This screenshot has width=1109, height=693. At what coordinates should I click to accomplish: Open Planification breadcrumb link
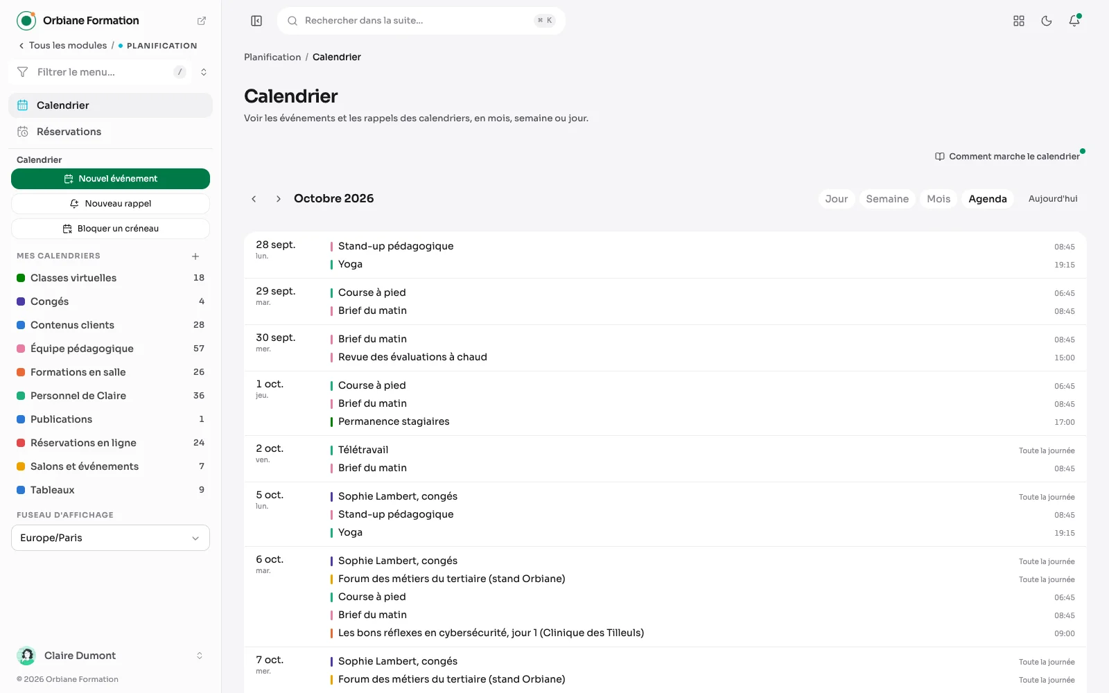point(272,58)
